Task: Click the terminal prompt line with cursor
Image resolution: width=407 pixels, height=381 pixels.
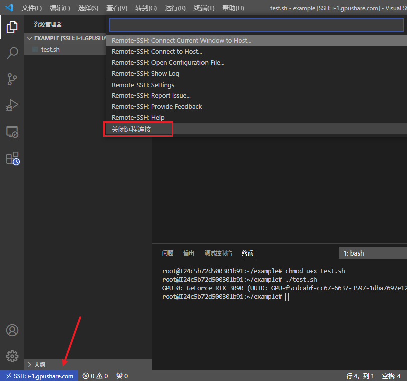Action: coord(226,297)
